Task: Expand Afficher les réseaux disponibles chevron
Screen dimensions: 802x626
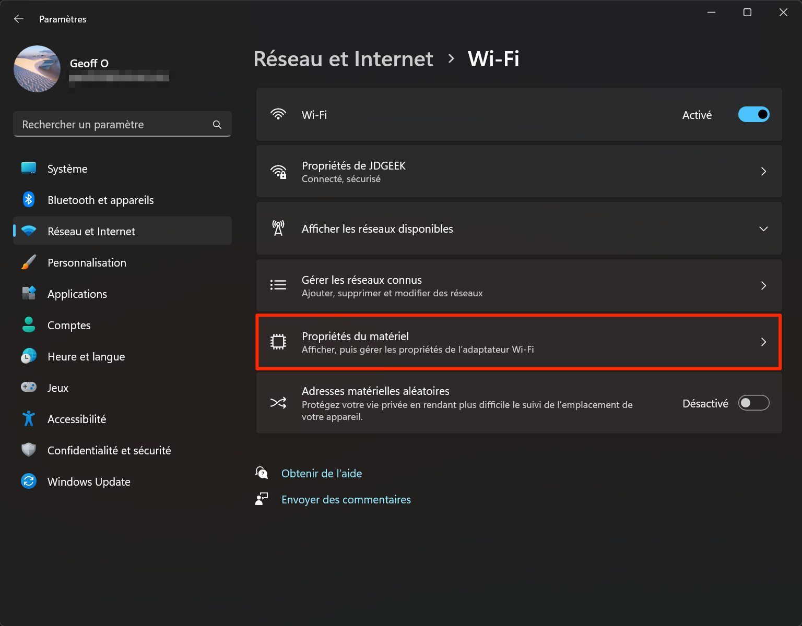Action: pos(763,228)
